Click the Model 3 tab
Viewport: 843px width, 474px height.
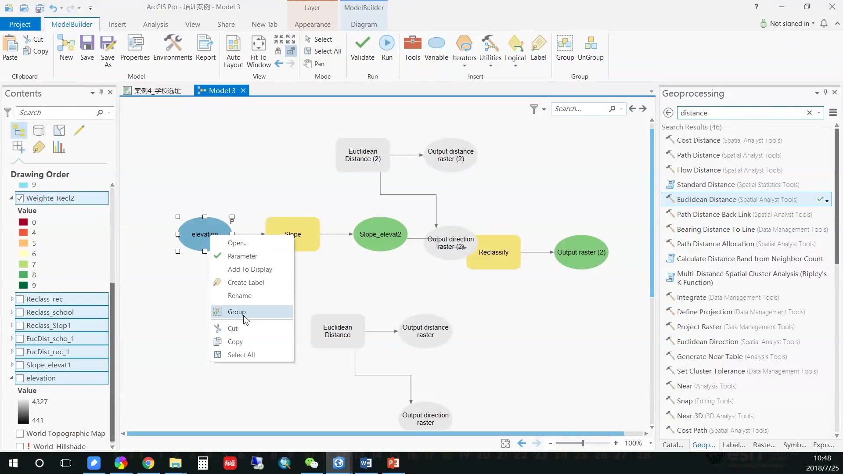pyautogui.click(x=222, y=90)
